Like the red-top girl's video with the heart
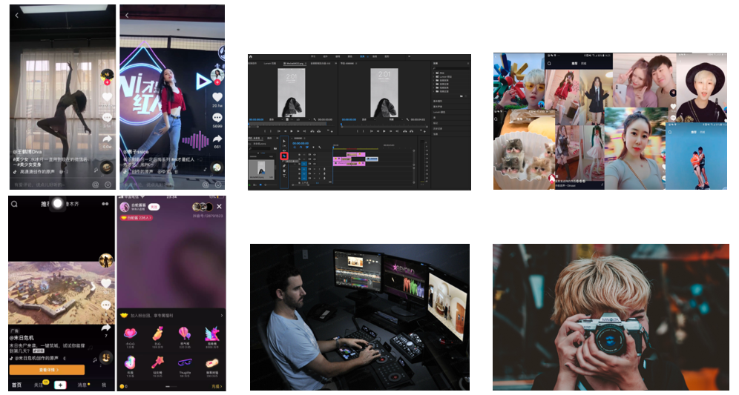 pos(217,97)
